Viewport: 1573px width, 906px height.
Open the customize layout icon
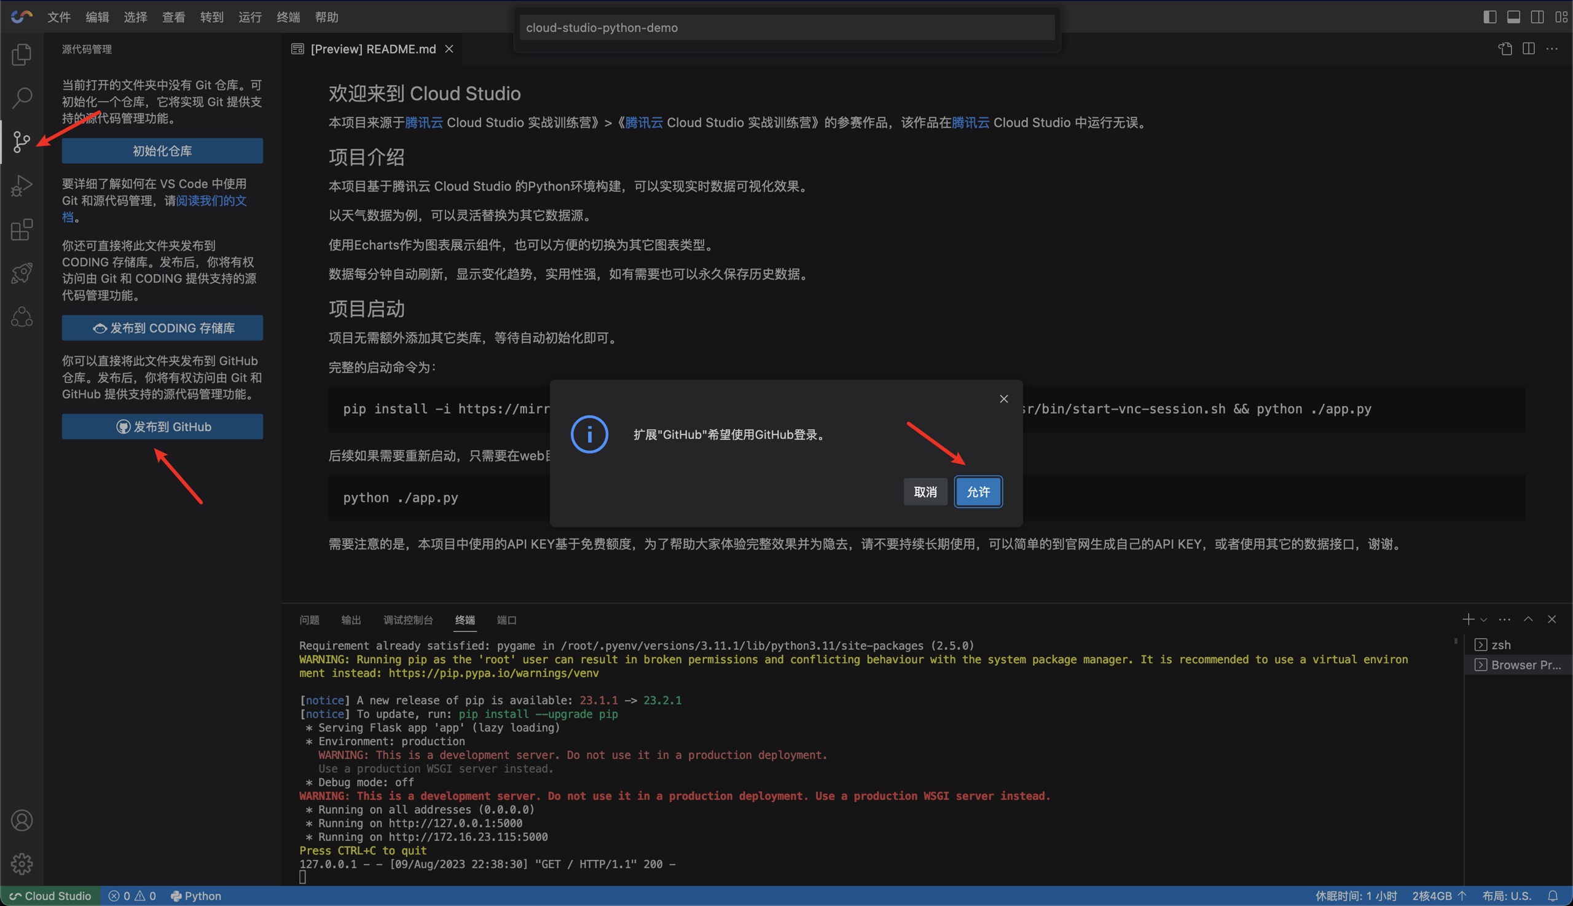click(1561, 17)
